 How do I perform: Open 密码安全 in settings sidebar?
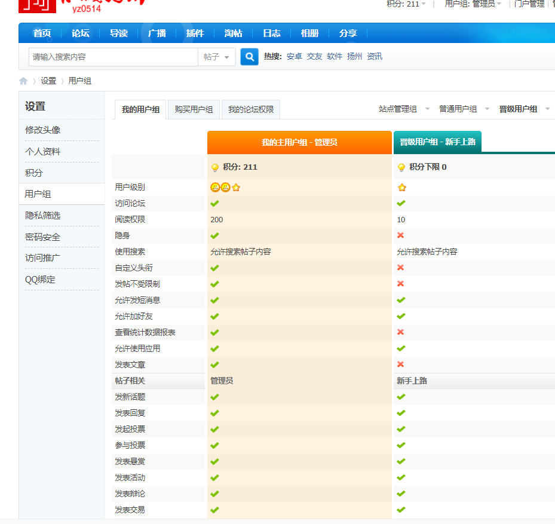pyautogui.click(x=43, y=237)
